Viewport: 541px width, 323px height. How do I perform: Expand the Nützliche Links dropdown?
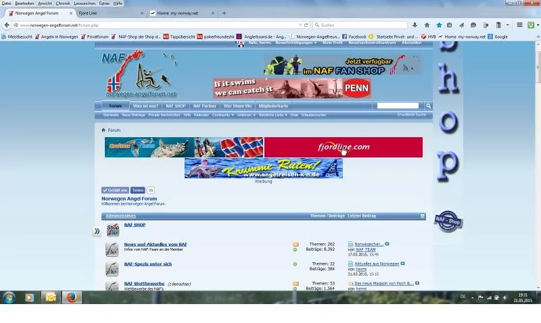click(x=273, y=115)
